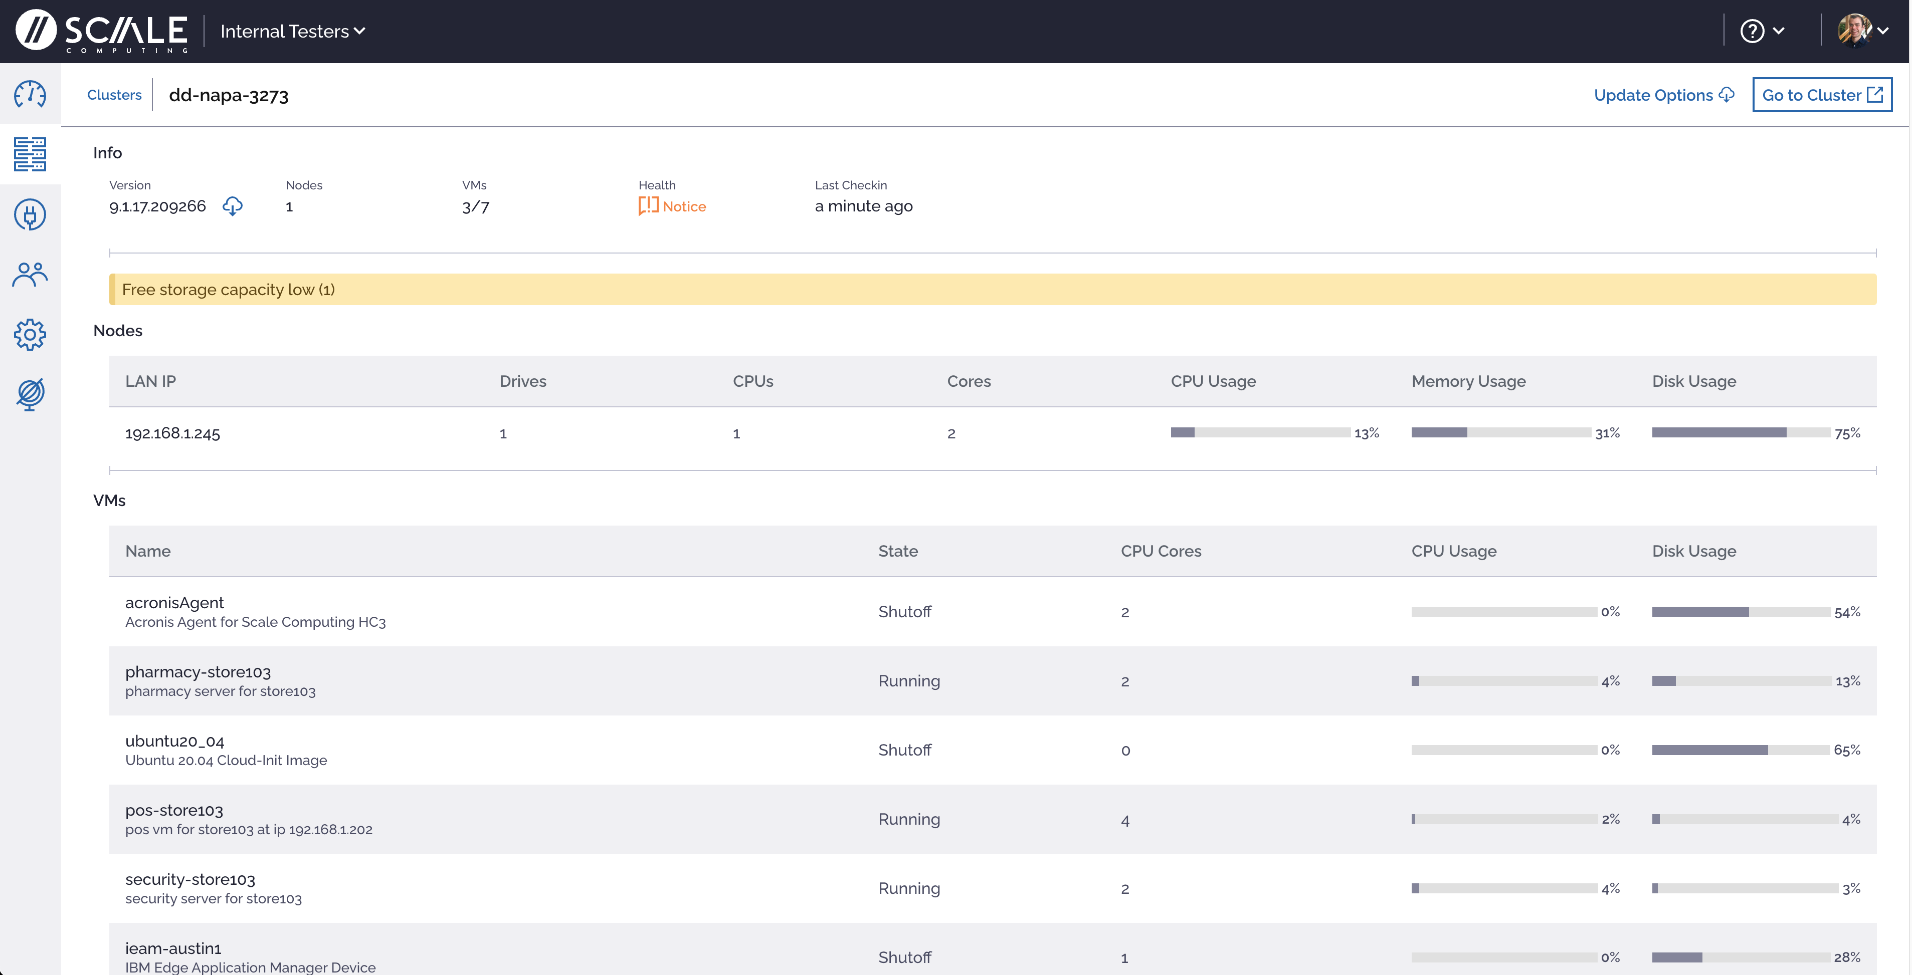Click the Notice health flag icon
1912x975 pixels.
click(647, 206)
